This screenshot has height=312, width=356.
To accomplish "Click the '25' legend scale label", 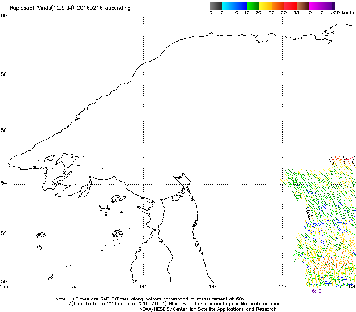I will click(272, 13).
